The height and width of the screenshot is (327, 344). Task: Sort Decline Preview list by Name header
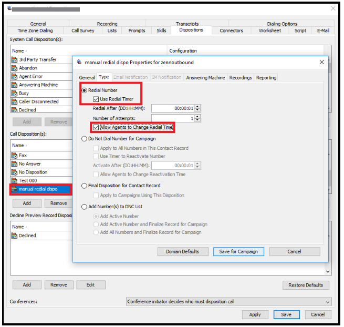pyautogui.click(x=41, y=227)
